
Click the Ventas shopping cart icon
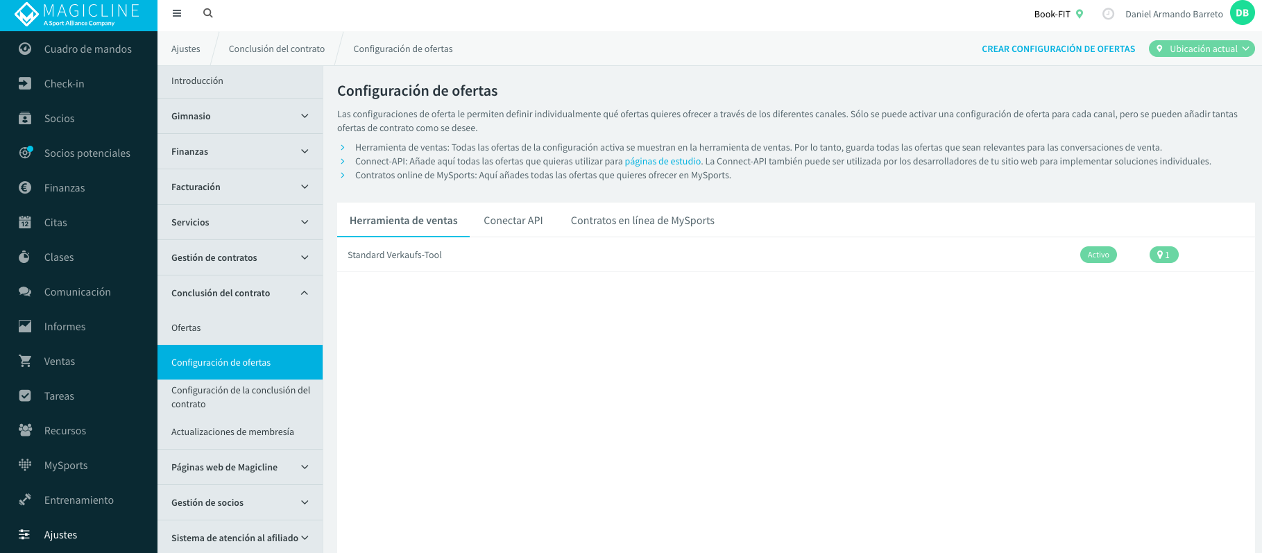click(25, 361)
